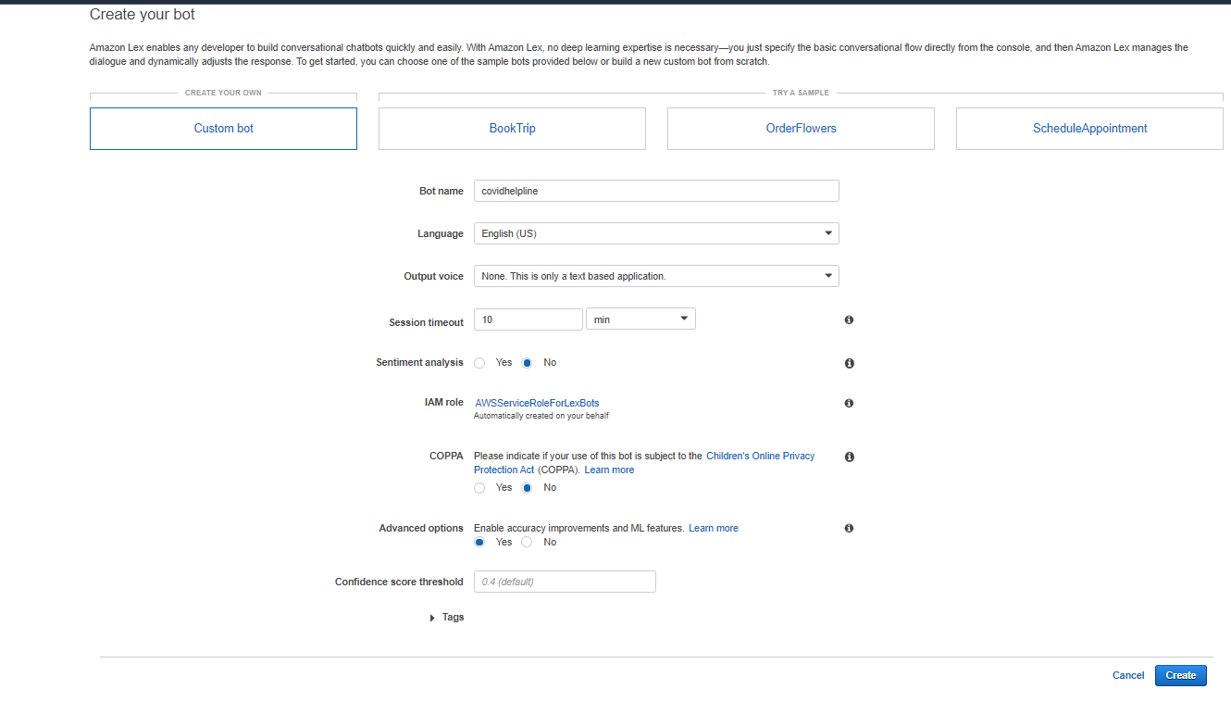The image size is (1231, 714).
Task: Open the Output voice dropdown
Action: pyautogui.click(x=656, y=276)
